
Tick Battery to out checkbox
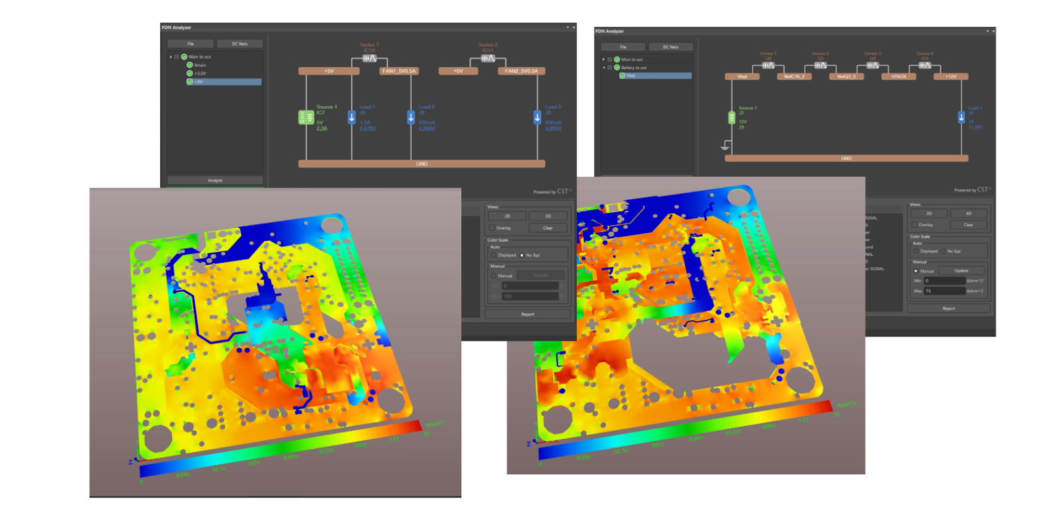pyautogui.click(x=610, y=67)
